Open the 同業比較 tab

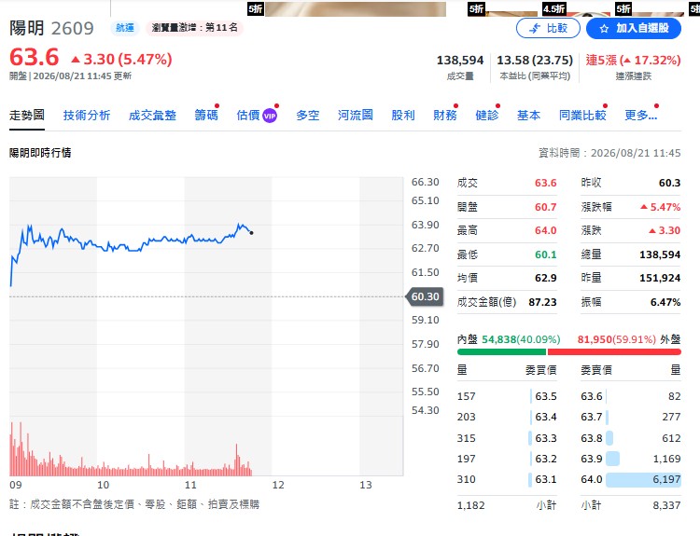point(582,116)
